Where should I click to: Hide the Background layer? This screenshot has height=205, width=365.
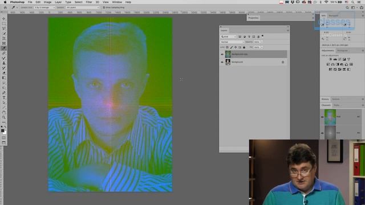click(x=222, y=62)
